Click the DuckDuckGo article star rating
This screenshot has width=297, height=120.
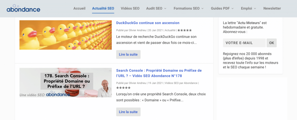(x=184, y=30)
